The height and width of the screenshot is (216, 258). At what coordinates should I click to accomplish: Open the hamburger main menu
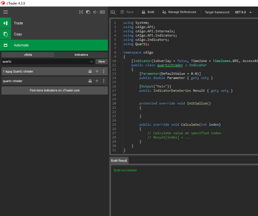(5, 12)
